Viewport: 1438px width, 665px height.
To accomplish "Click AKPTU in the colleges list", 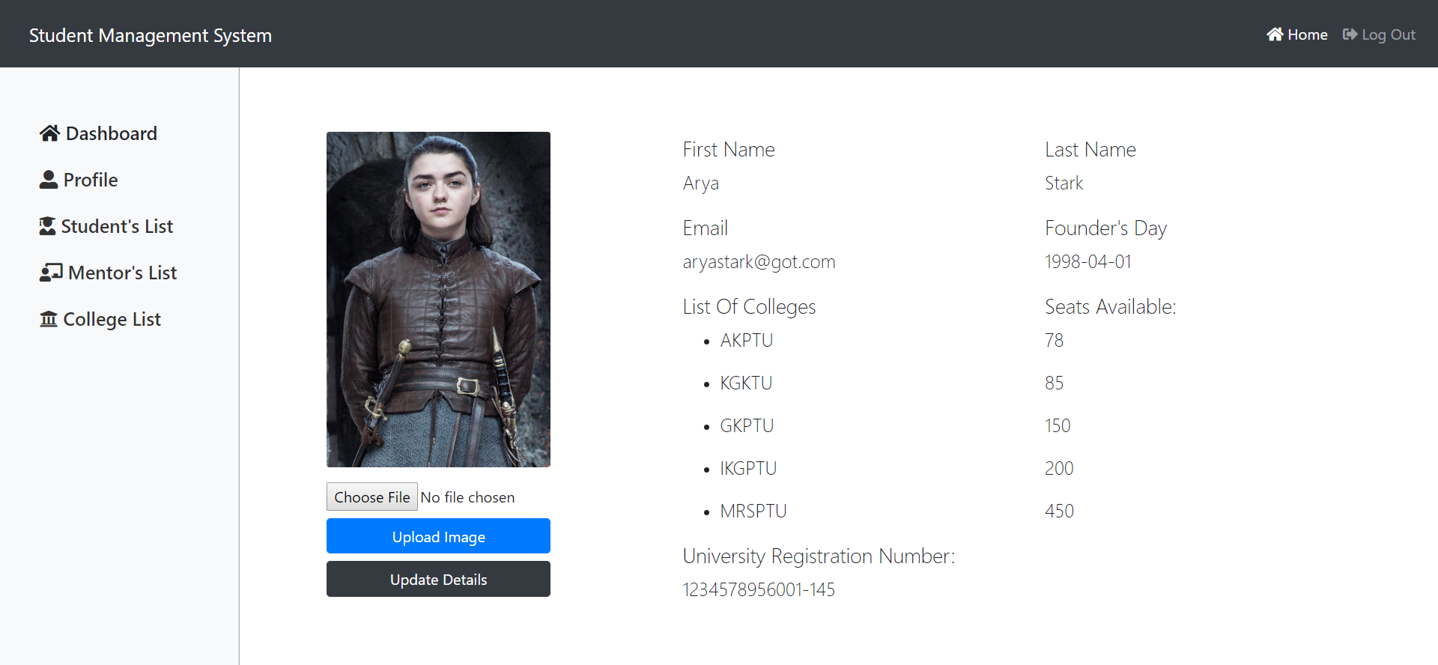I will [747, 341].
